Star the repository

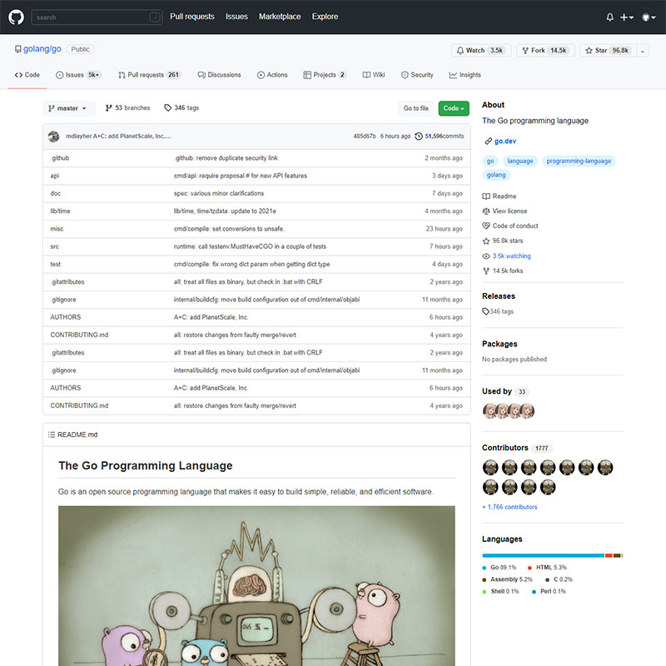(x=608, y=50)
